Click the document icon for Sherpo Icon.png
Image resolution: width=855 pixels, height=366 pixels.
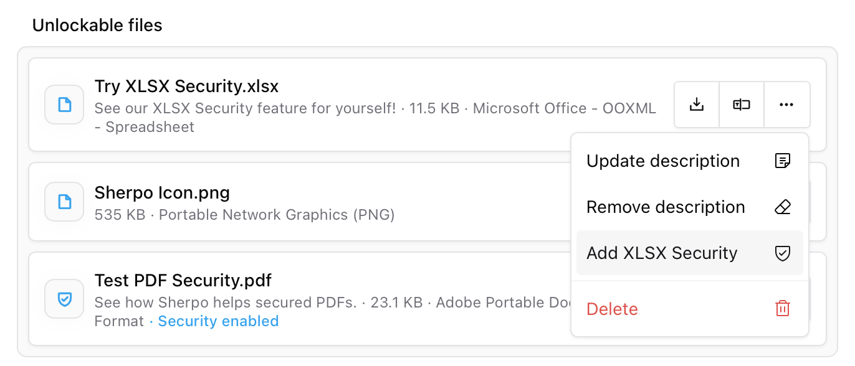click(64, 202)
